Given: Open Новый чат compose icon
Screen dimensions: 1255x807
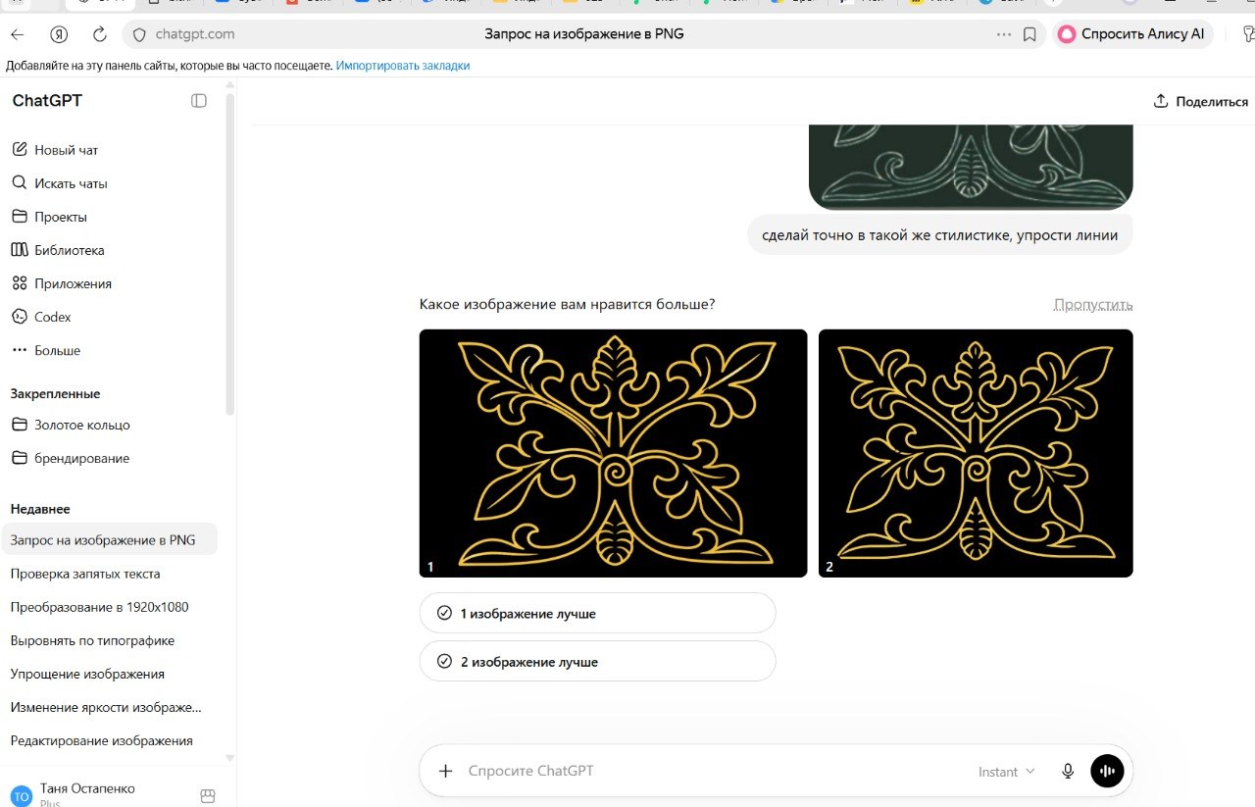Looking at the screenshot, I should (19, 150).
